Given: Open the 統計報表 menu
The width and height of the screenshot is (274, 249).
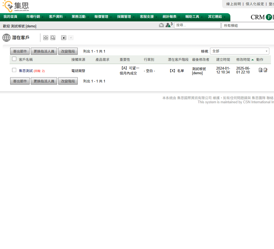Looking at the screenshot, I should [171, 17].
